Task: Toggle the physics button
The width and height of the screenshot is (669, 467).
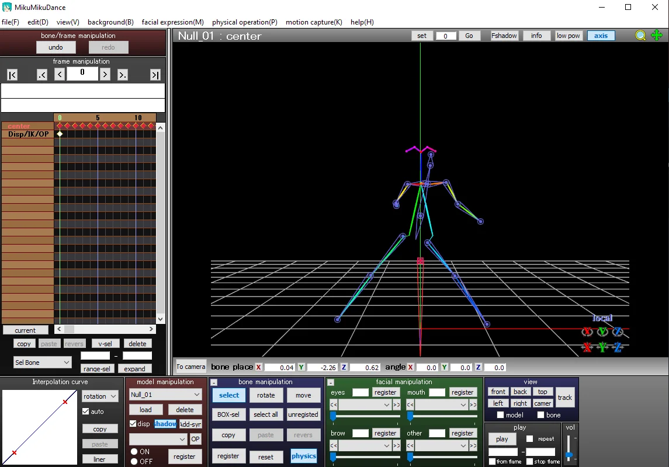Action: (x=304, y=456)
